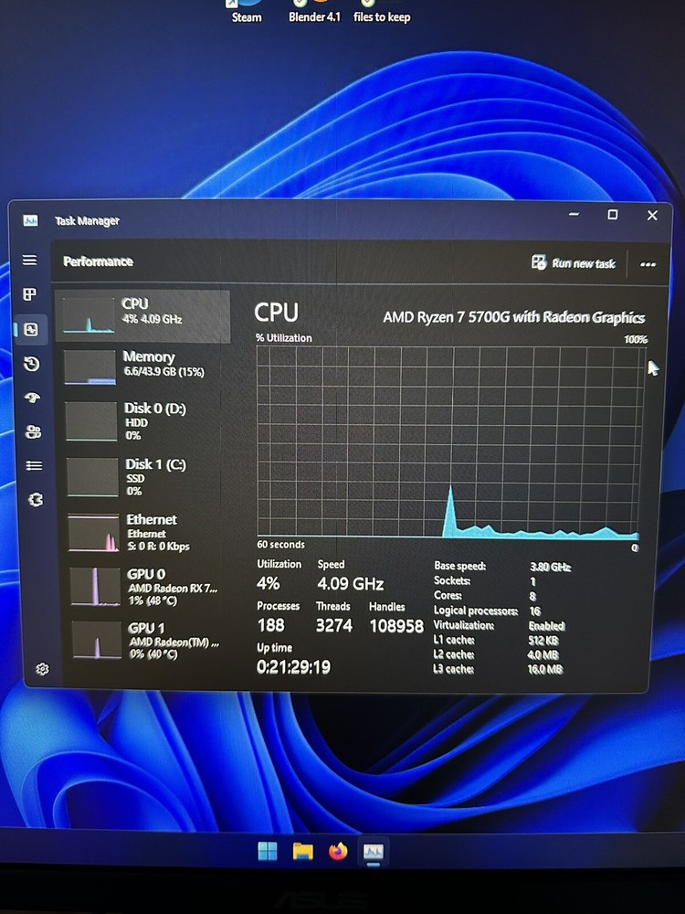This screenshot has height=914, width=685.
Task: Click the threads count 3274
Action: (333, 625)
